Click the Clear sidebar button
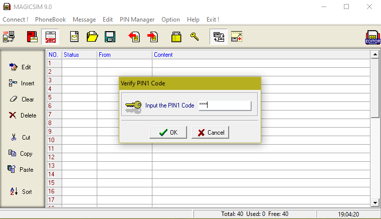 (22, 99)
